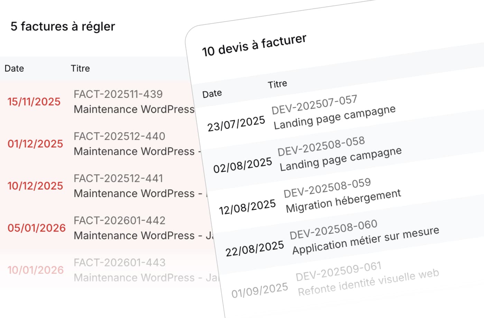Click the quote date 23/07/2025
The width and height of the screenshot is (484, 318).
(x=236, y=124)
